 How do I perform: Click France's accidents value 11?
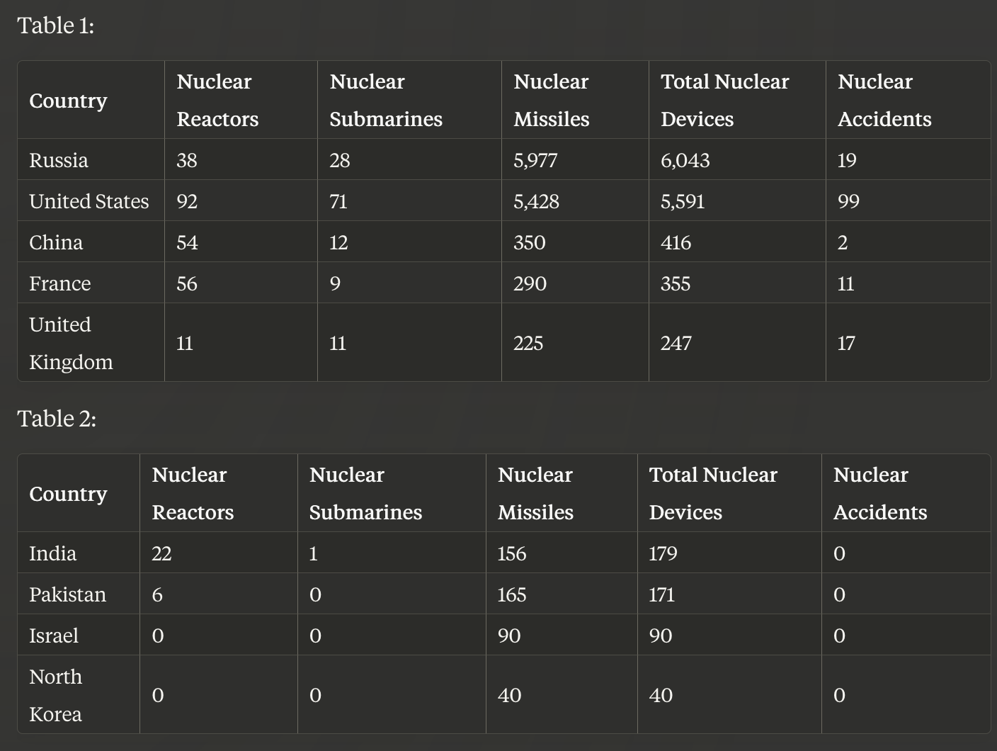[845, 283]
